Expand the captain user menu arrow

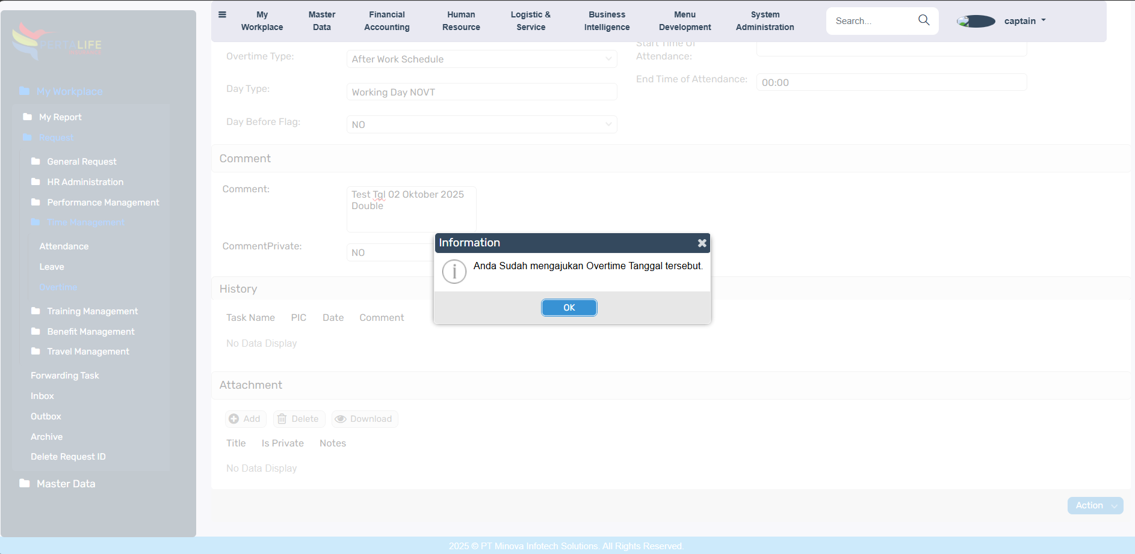[x=1044, y=20]
